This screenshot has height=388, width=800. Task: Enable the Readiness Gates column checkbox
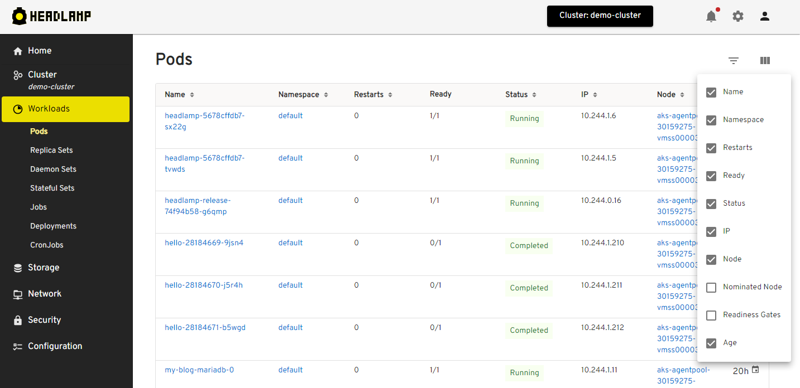click(711, 315)
